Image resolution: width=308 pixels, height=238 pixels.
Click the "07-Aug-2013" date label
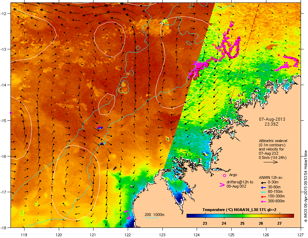[272, 119]
